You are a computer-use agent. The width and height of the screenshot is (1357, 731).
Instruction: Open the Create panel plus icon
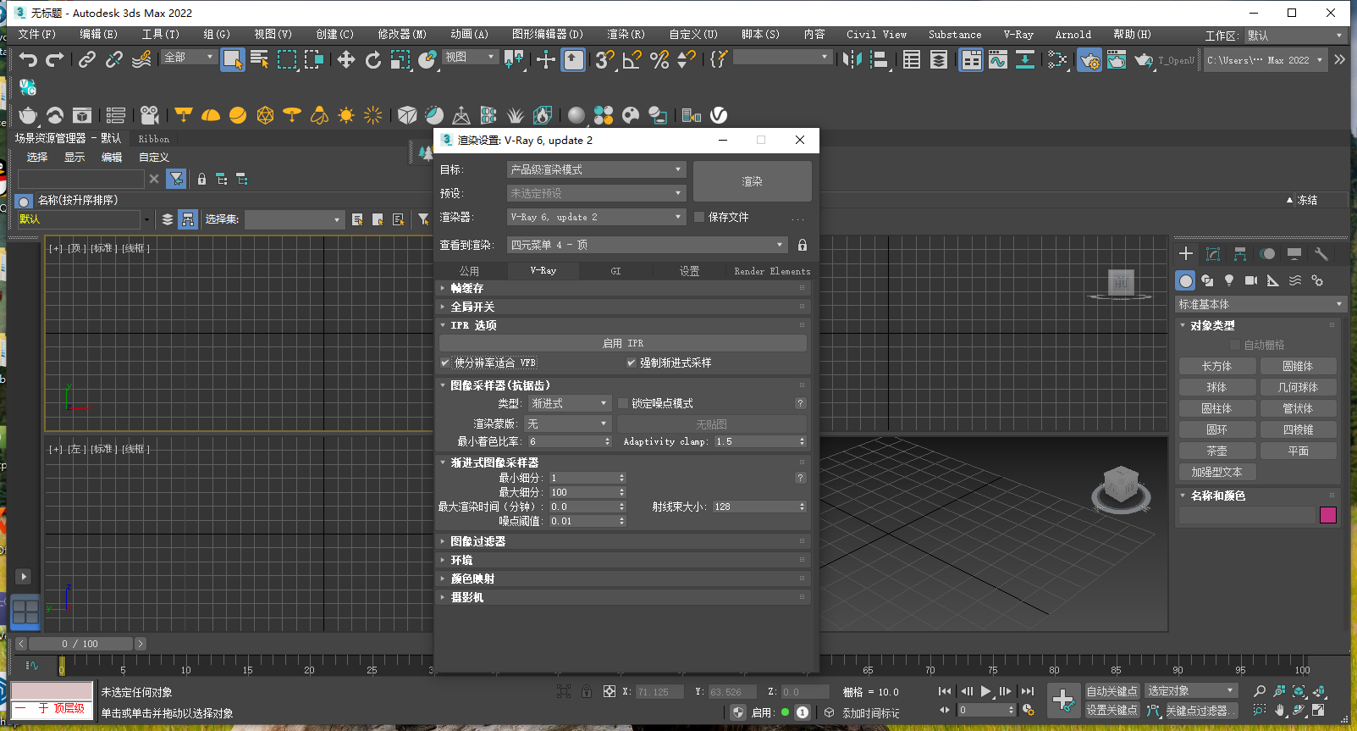(1186, 253)
